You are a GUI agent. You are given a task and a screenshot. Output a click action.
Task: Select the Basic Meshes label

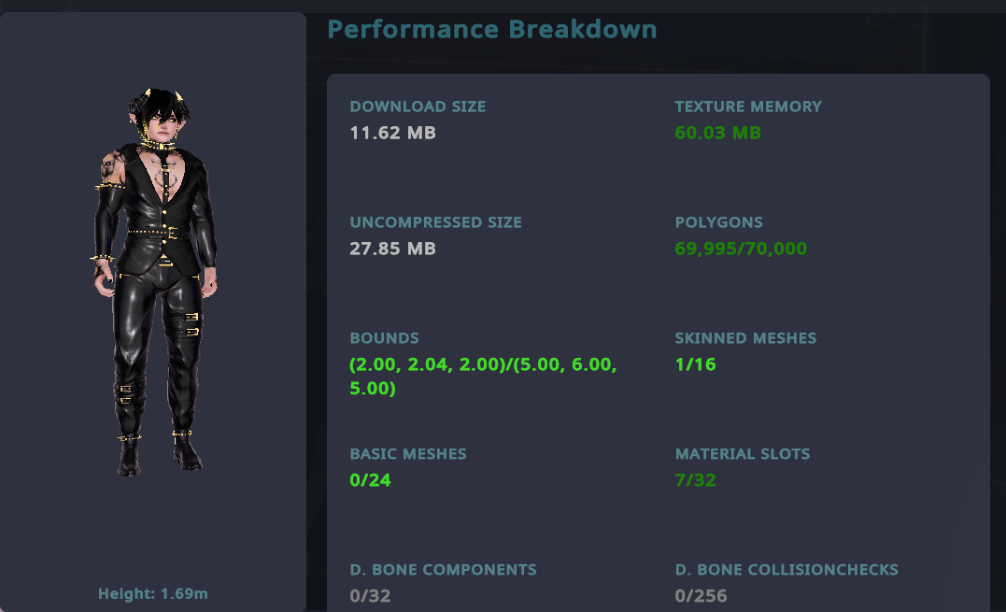(407, 454)
